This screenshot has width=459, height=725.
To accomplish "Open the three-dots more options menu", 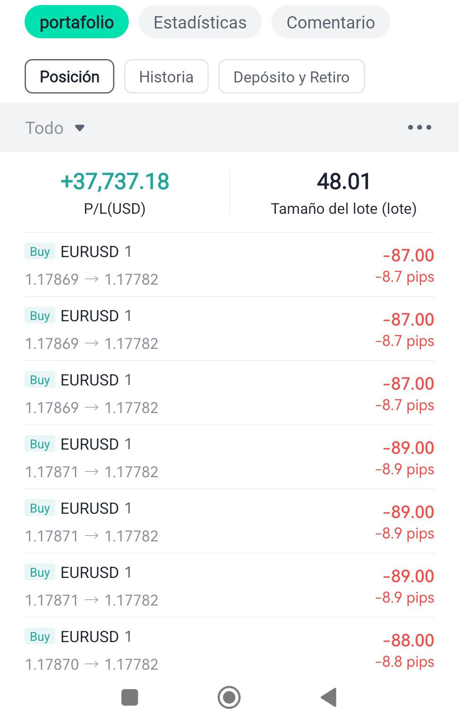I will pyautogui.click(x=419, y=127).
